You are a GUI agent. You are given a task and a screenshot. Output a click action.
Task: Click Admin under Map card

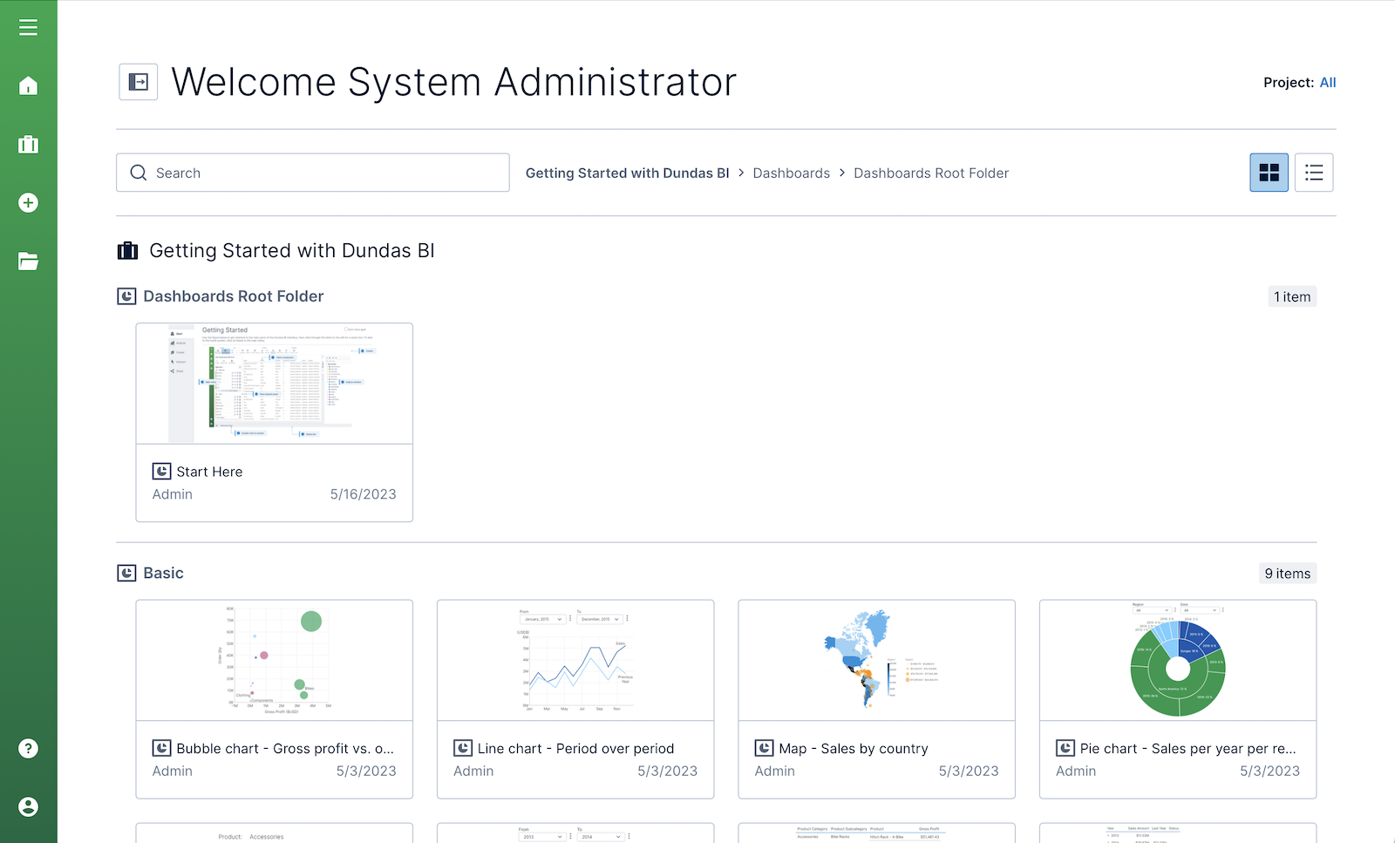[775, 772]
